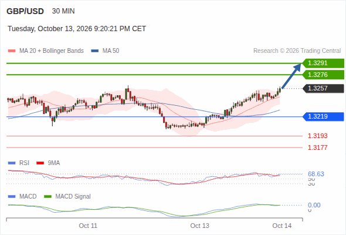Click the MACD Signal green legend marker
Viewport: 346px width, 235px height.
(x=48, y=197)
